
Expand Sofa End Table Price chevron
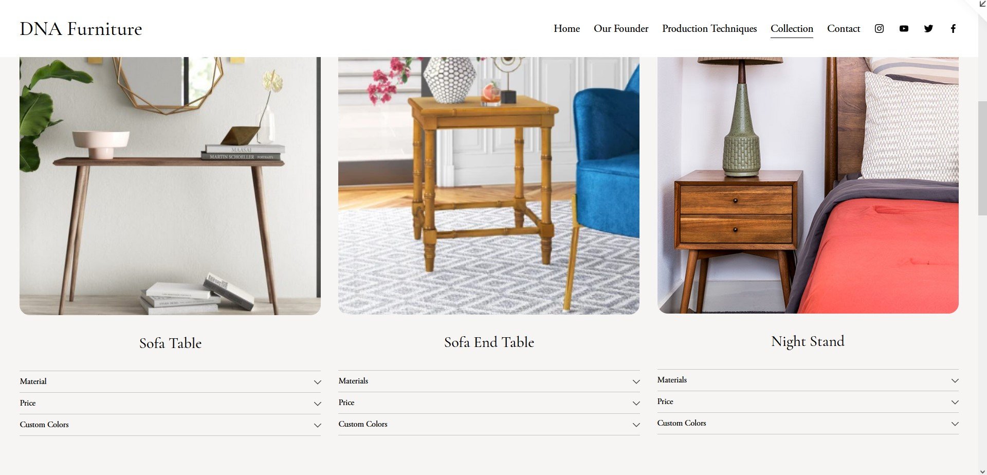(x=636, y=403)
